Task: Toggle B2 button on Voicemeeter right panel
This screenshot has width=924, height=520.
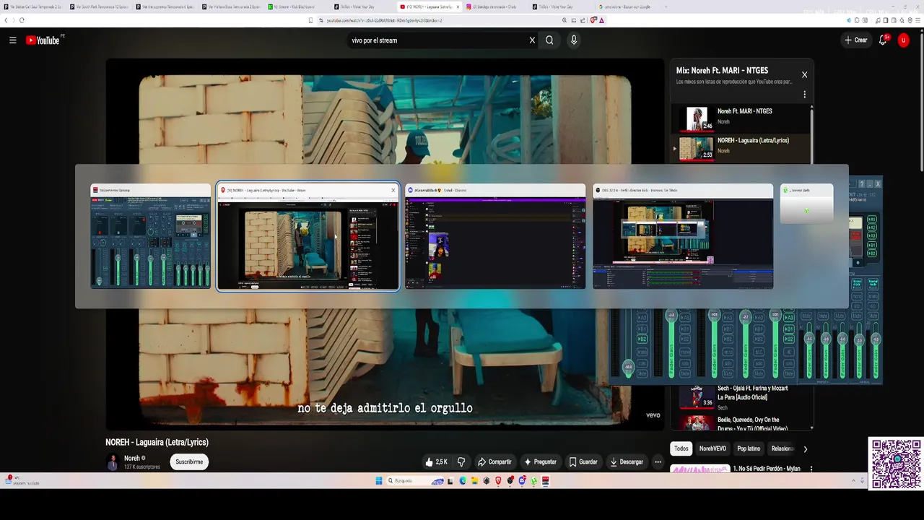Action: click(872, 253)
